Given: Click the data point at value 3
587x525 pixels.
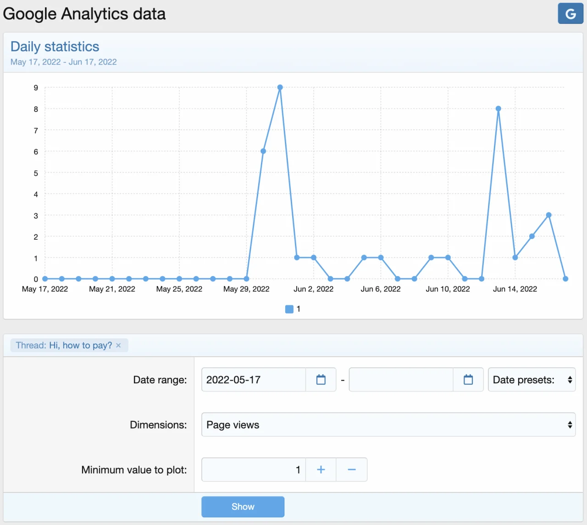Looking at the screenshot, I should (548, 215).
